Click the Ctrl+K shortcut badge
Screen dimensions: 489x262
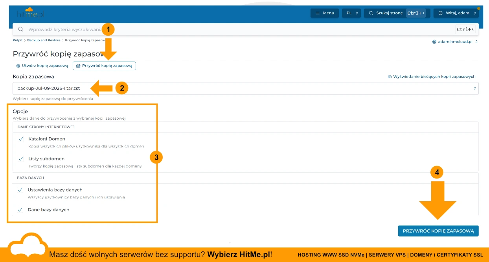[465, 29]
